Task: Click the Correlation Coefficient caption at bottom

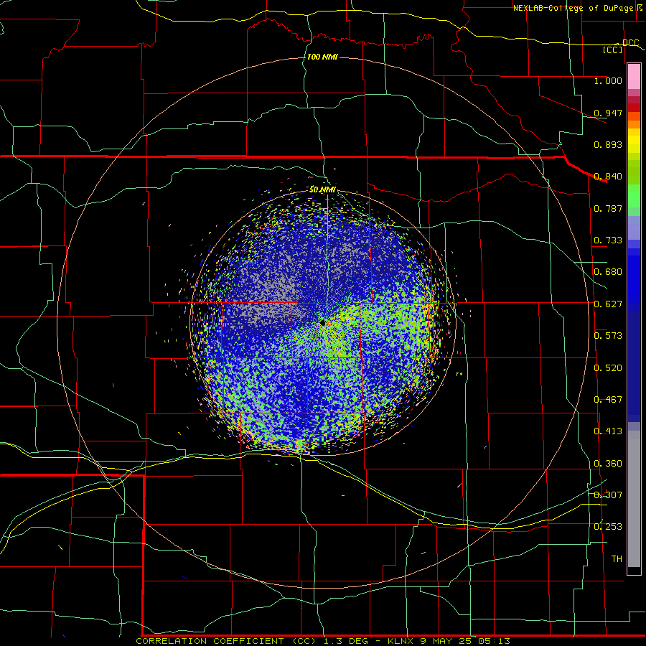Action: coord(323,641)
